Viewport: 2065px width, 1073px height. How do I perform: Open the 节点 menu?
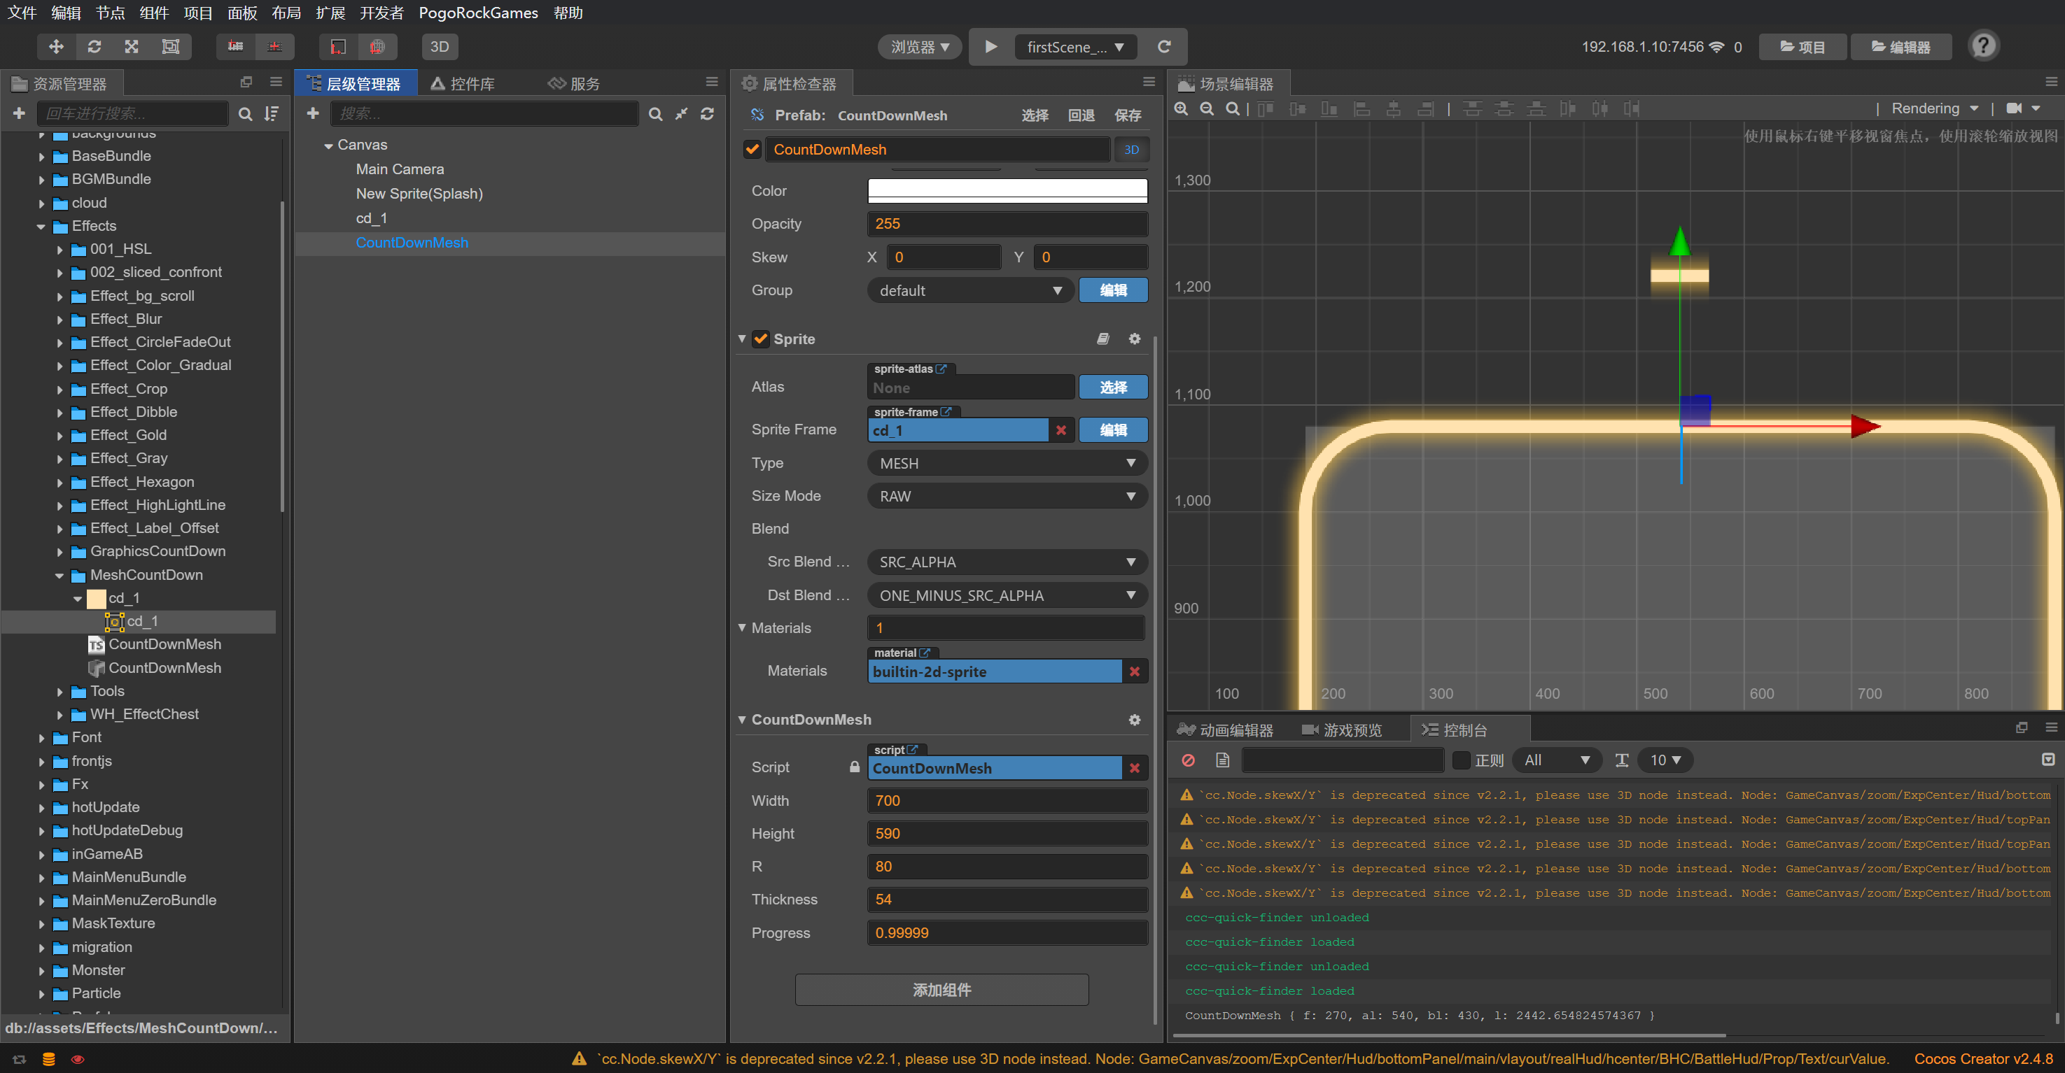click(x=110, y=13)
